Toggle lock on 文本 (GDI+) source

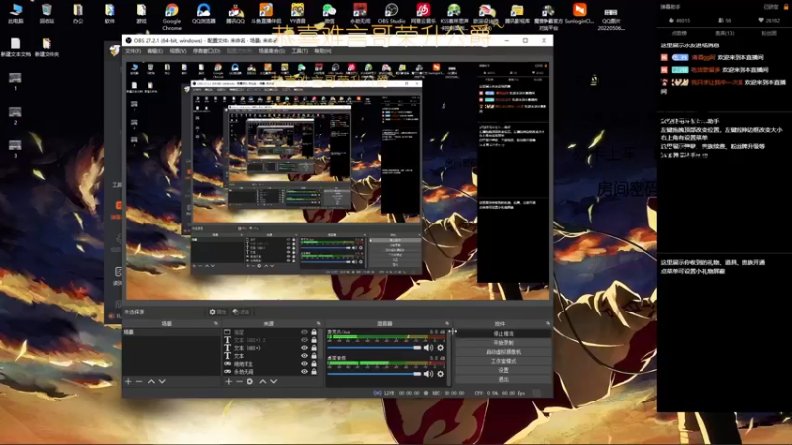(314, 348)
